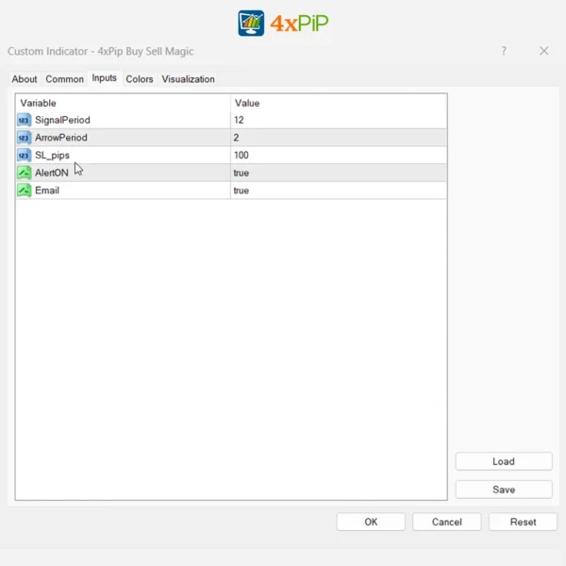Click the 4xPiP logo at top
The image size is (566, 566).
(283, 23)
